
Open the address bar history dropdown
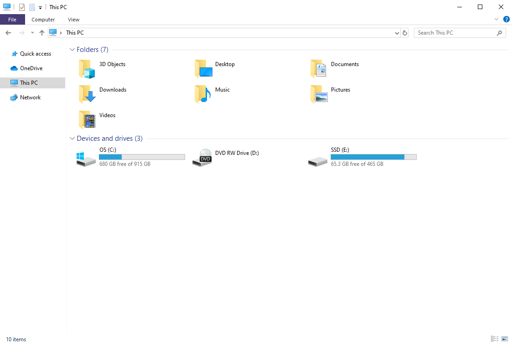coord(397,33)
